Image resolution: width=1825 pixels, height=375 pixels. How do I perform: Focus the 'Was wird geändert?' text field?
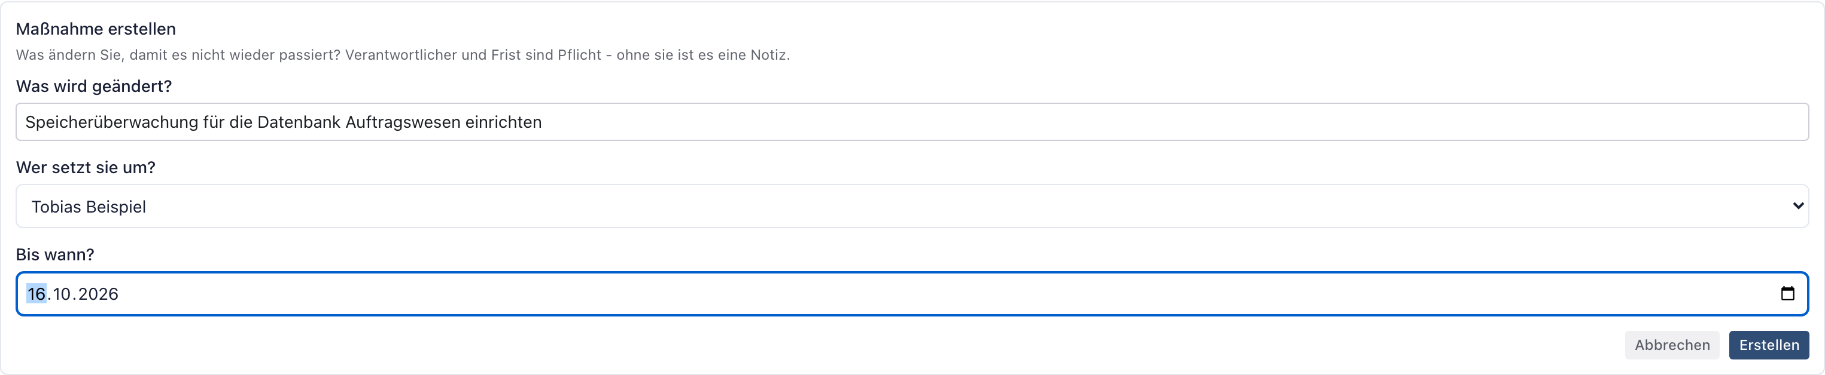pos(912,122)
